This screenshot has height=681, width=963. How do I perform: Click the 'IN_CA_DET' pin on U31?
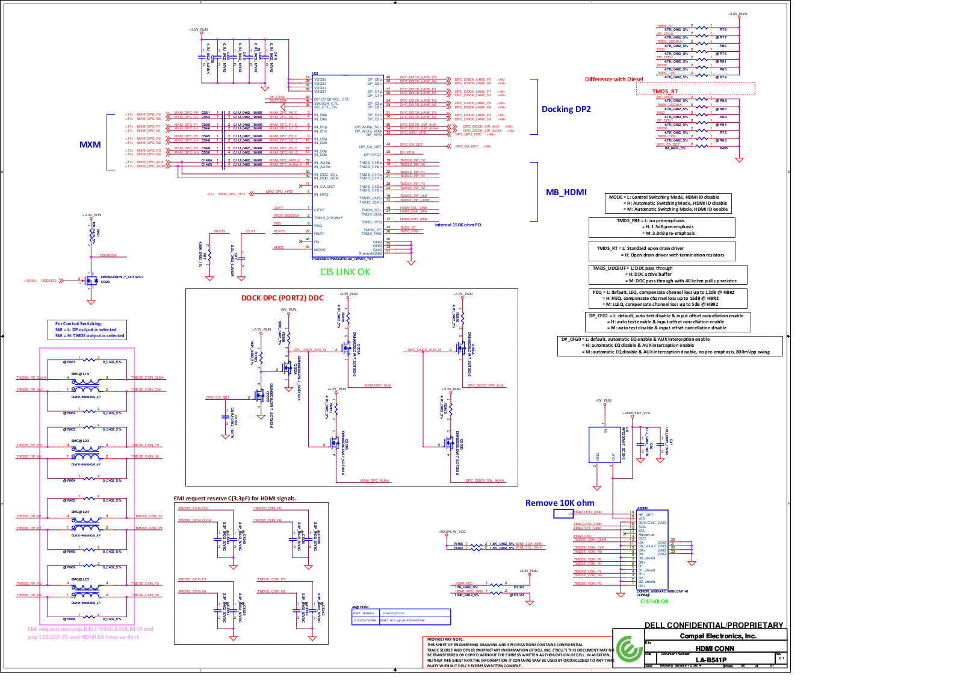pyautogui.click(x=324, y=187)
